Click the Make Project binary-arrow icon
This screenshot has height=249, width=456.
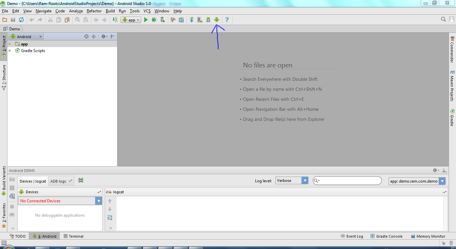point(115,20)
